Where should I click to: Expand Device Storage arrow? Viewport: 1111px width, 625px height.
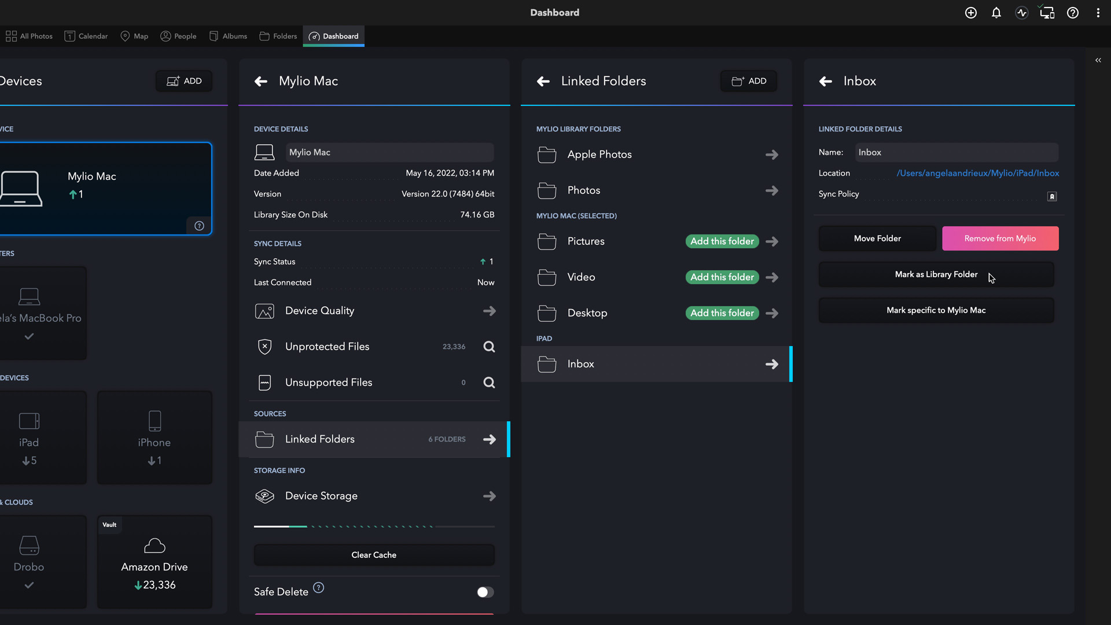click(490, 497)
